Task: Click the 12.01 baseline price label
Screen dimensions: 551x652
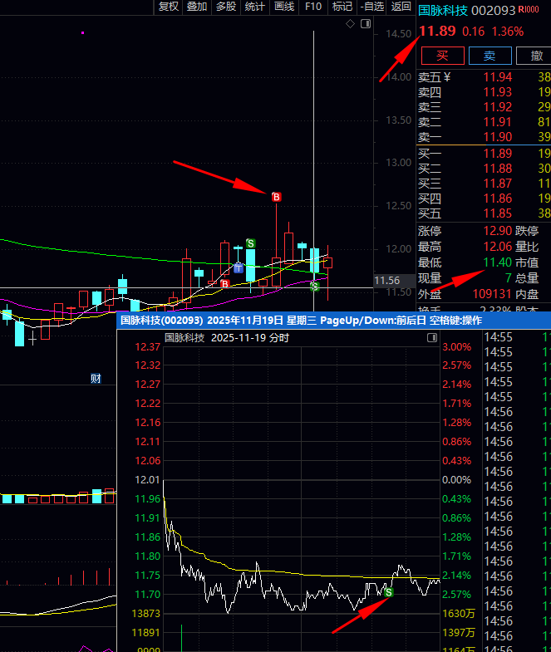Action: pos(147,480)
